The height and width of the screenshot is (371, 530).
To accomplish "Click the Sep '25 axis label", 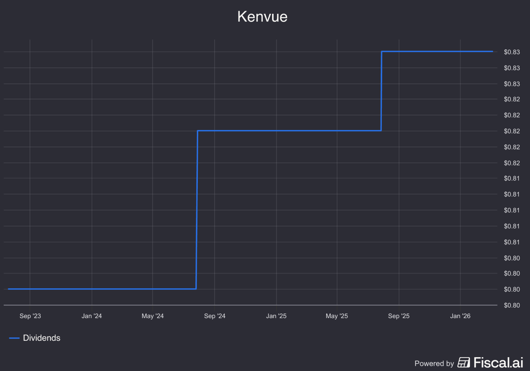I will pyautogui.click(x=399, y=316).
